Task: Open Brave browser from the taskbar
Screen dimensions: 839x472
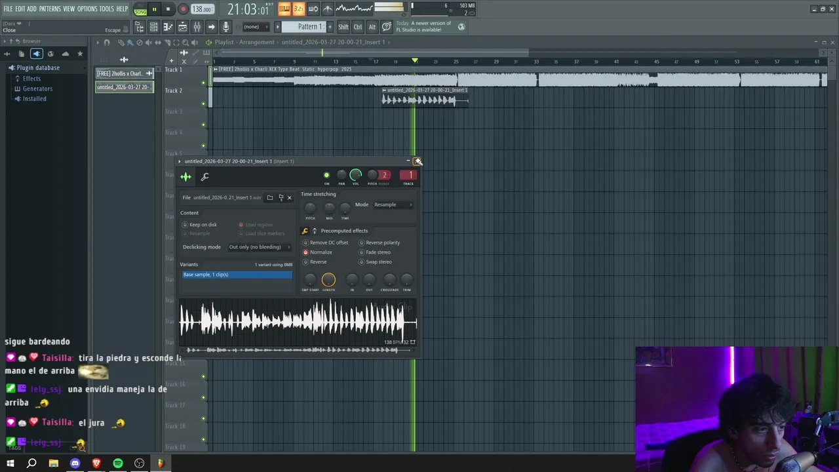Action: point(96,463)
